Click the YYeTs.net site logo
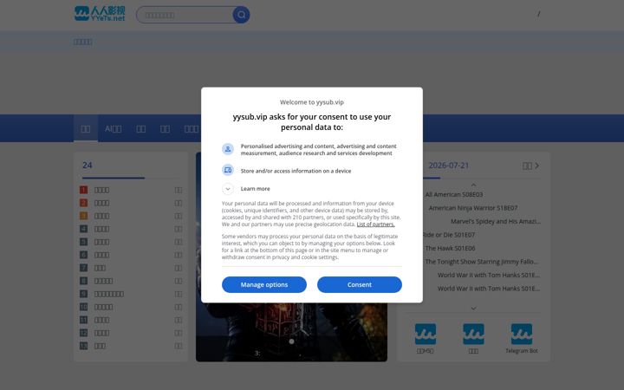This screenshot has height=390, width=624. pos(100,14)
